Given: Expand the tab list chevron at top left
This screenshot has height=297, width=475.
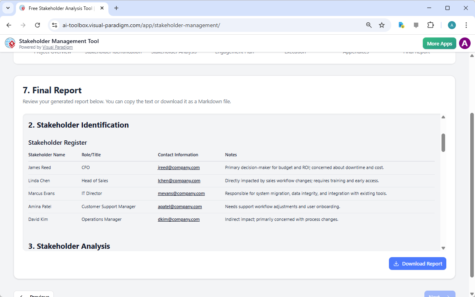Looking at the screenshot, I should (x=8, y=8).
